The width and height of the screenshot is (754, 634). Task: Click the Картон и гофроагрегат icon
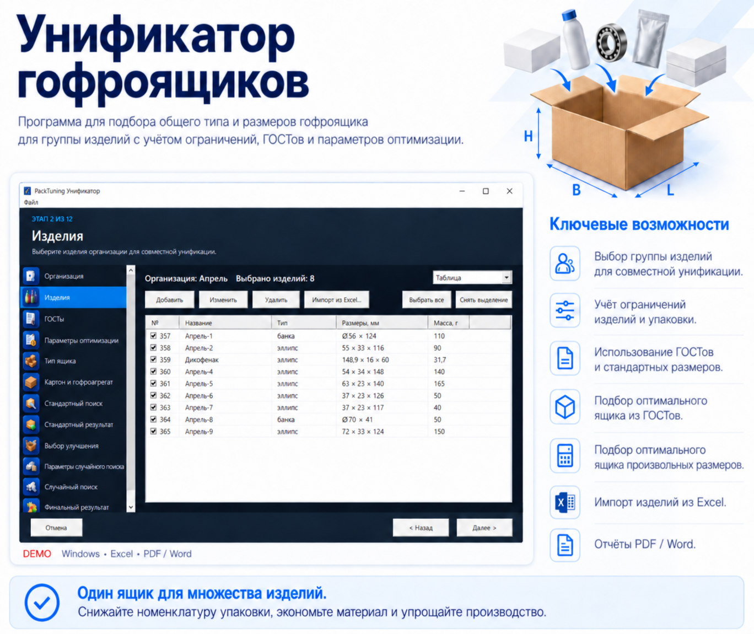(31, 382)
